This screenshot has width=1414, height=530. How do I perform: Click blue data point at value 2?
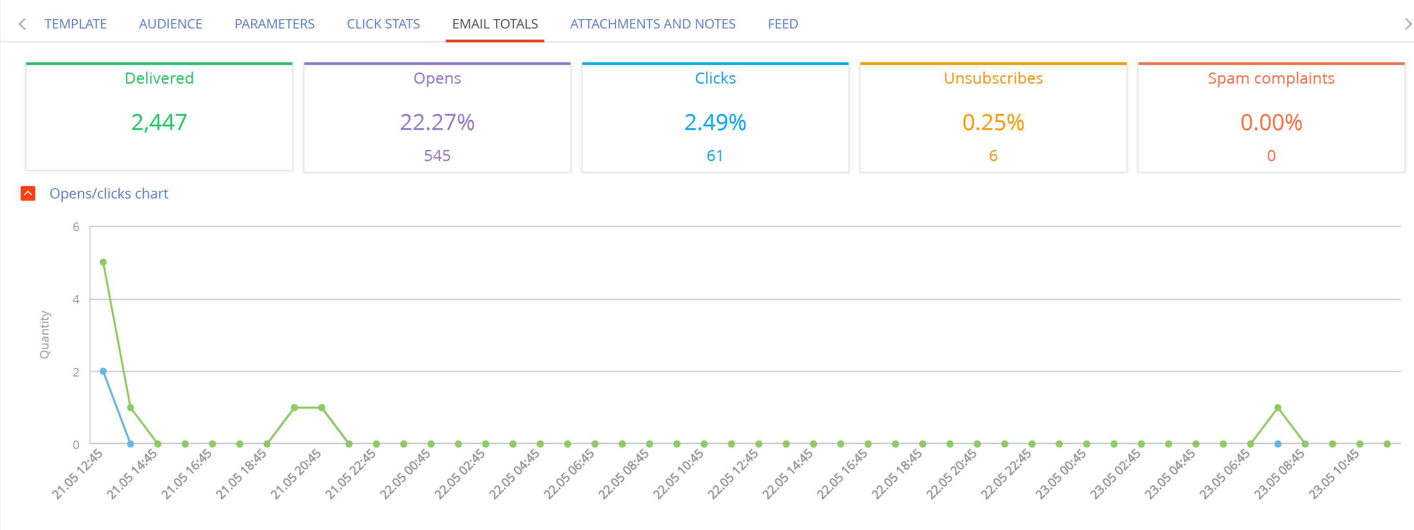click(103, 371)
